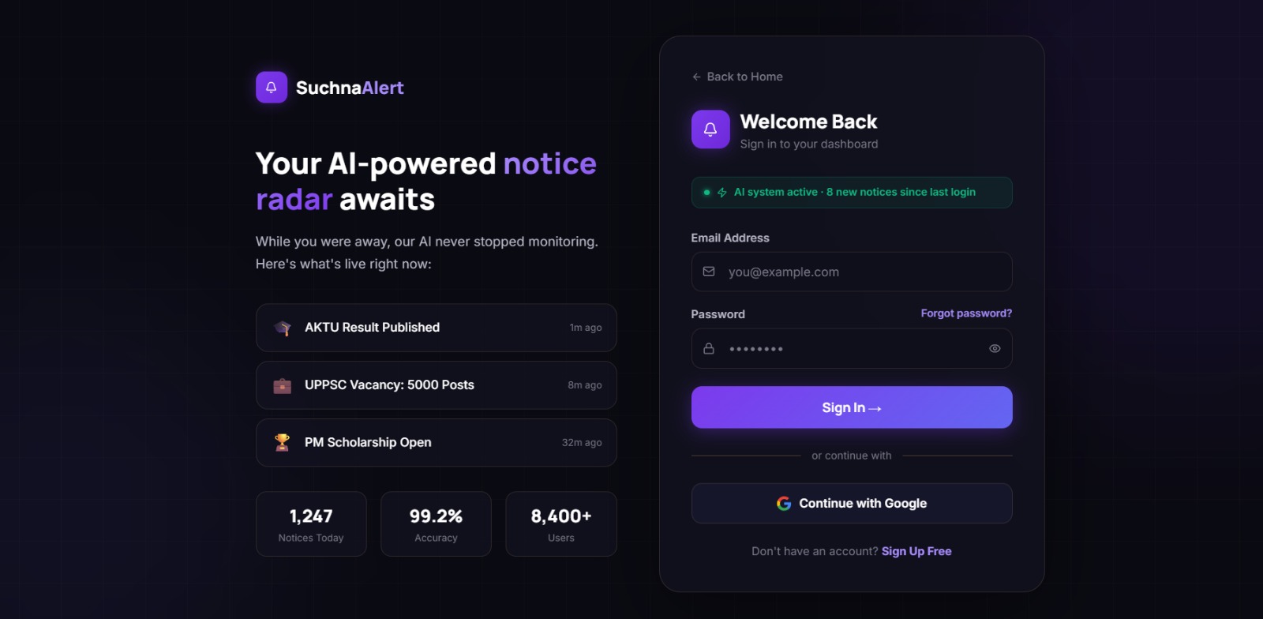Click the graduation cap icon for AKTU Result
The image size is (1263, 619).
click(283, 328)
